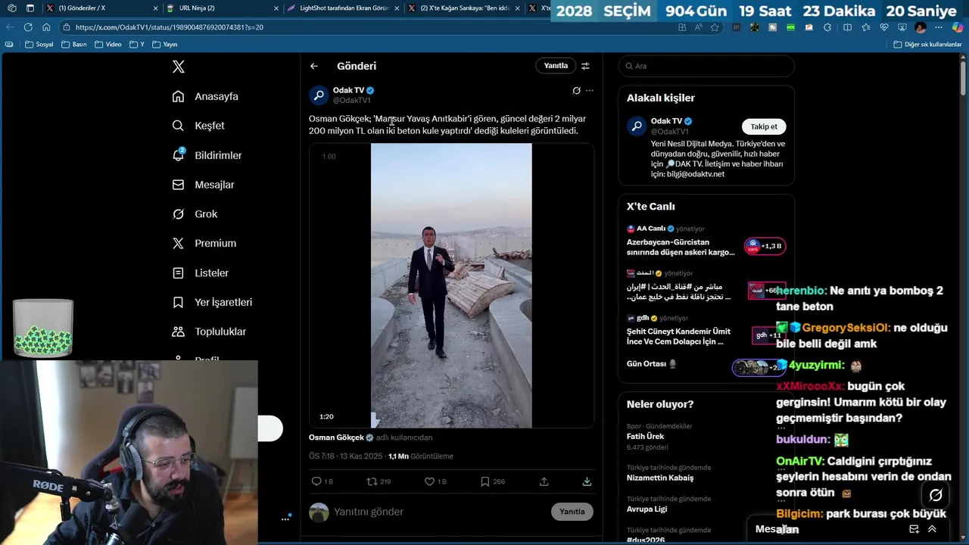969x545 pixels.
Task: Repost the tweet with 219 reposts
Action: (379, 481)
